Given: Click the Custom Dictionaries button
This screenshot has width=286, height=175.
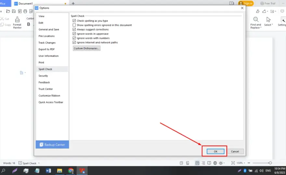Looking at the screenshot, I should (86, 48).
